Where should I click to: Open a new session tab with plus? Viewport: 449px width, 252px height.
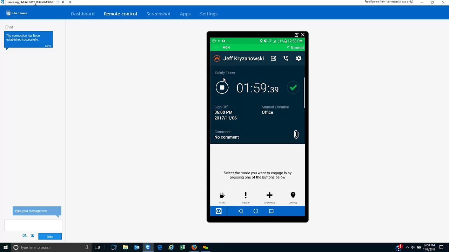(x=70, y=2)
